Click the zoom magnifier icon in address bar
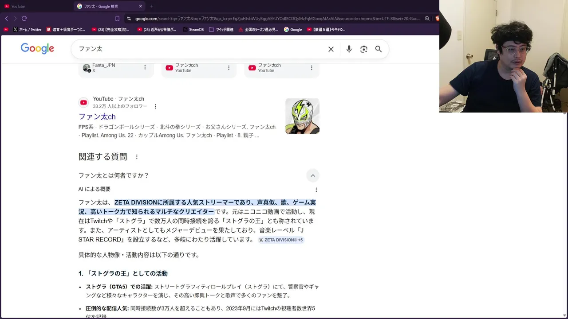Viewport: 568px width, 319px height. [x=427, y=19]
